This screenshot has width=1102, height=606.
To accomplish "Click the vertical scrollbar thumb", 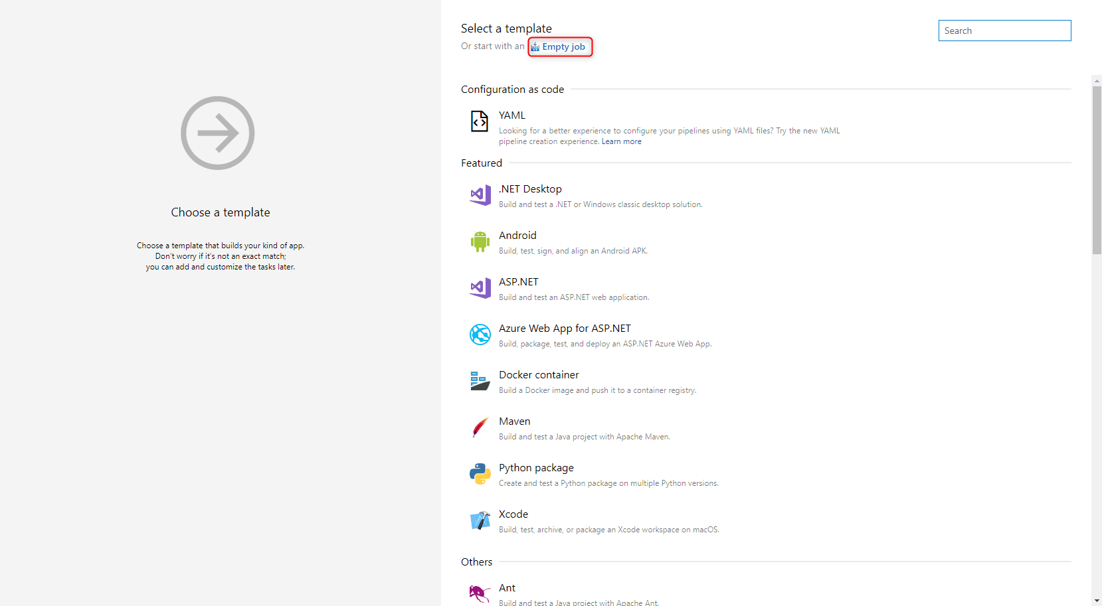I will 1097,169.
